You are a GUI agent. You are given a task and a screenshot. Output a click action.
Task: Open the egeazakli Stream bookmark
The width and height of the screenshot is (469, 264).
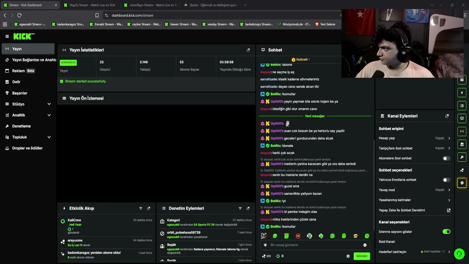30,24
